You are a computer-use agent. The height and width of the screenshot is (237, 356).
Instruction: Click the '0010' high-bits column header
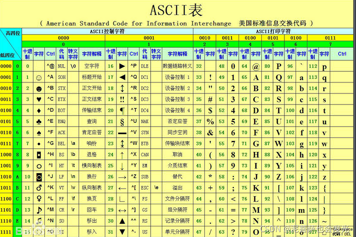pos(204,38)
